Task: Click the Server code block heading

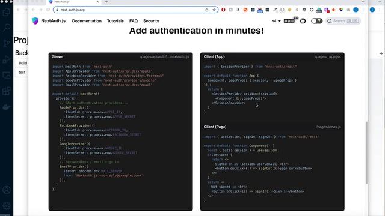Action: tap(58, 56)
